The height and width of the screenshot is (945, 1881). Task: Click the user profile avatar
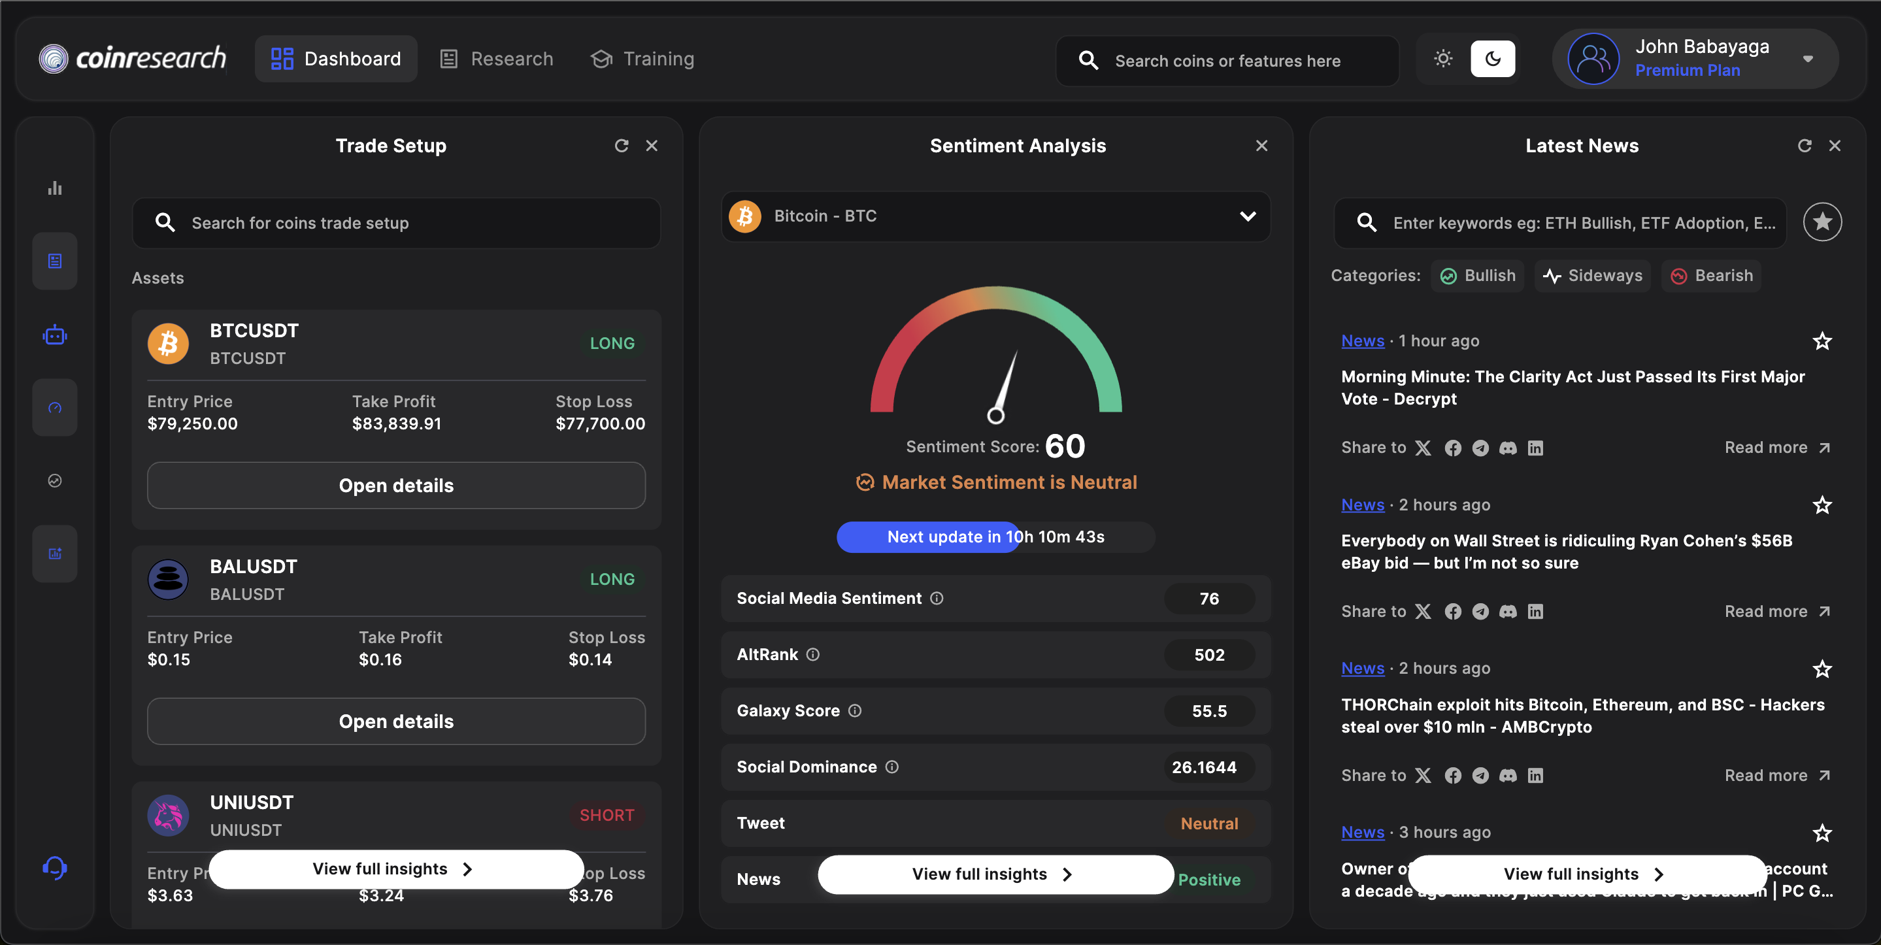coord(1593,59)
